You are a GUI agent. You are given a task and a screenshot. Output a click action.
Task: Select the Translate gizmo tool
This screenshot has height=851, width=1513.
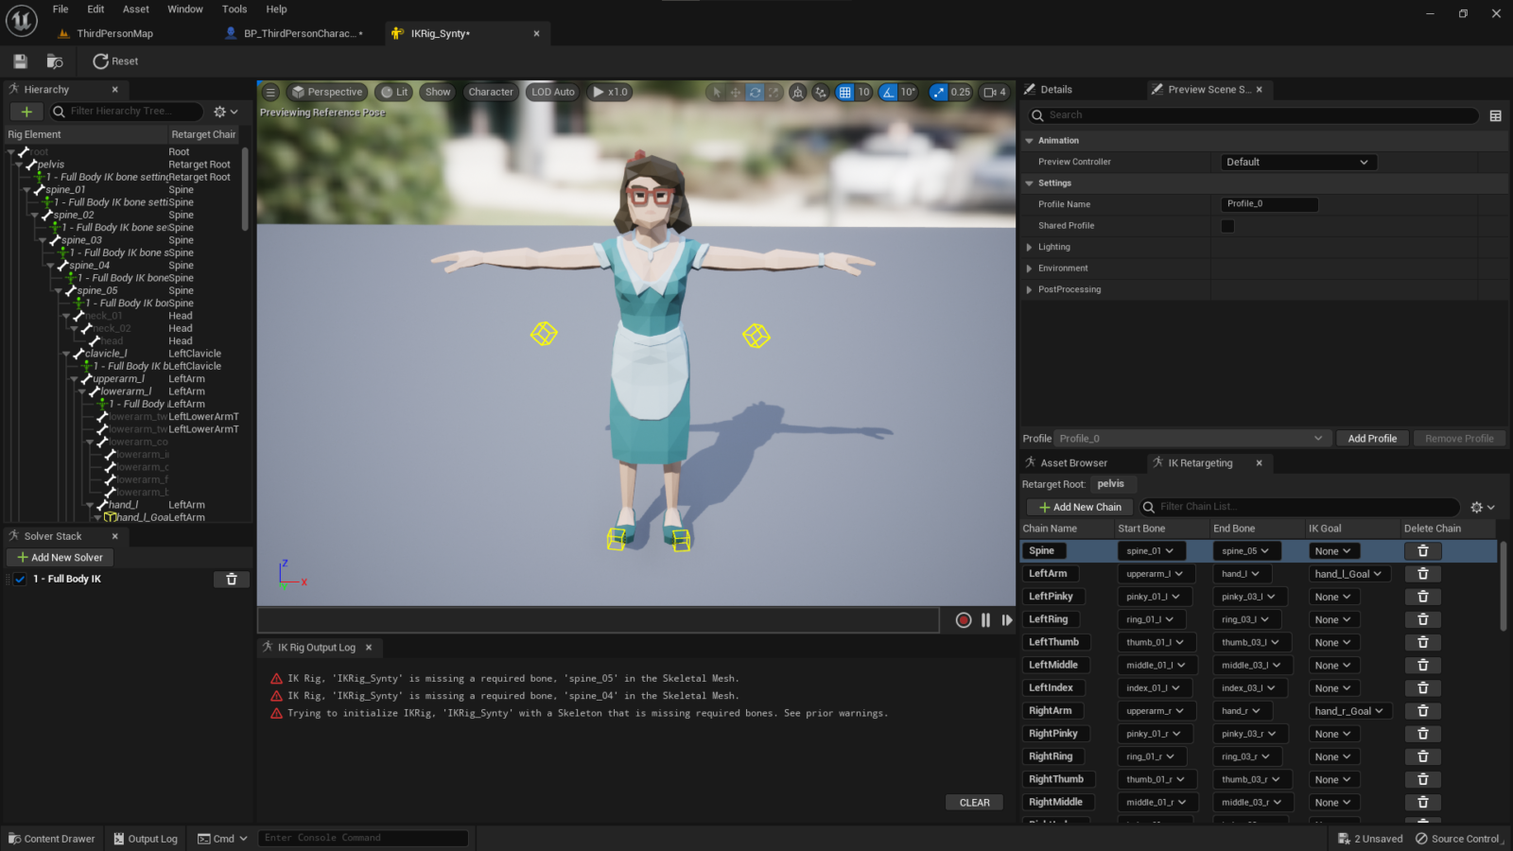click(736, 92)
